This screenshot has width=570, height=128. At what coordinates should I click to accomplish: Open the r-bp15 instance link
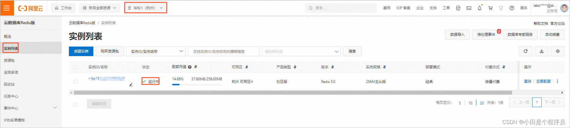click(106, 79)
